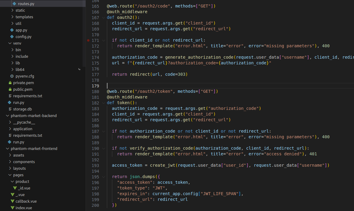Click 'generate_authorization_code' call on line 174
Viewport: 354px width, 211px height.
[199, 57]
